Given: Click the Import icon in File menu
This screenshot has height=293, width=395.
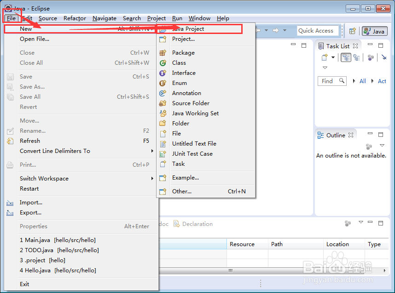Looking at the screenshot, I should pos(10,203).
